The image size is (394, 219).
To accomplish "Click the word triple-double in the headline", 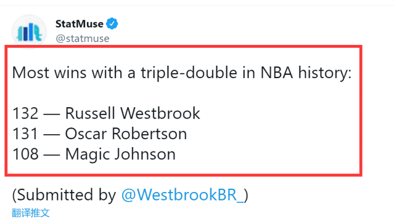I will pos(189,73).
